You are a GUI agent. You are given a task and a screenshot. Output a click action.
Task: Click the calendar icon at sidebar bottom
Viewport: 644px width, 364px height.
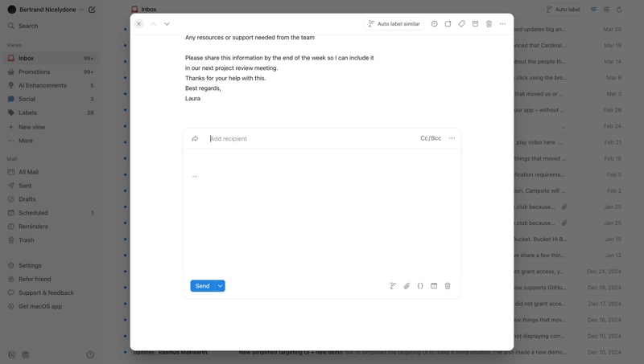coord(26,354)
